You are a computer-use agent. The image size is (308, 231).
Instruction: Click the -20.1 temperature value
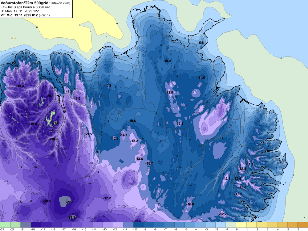tap(50, 96)
